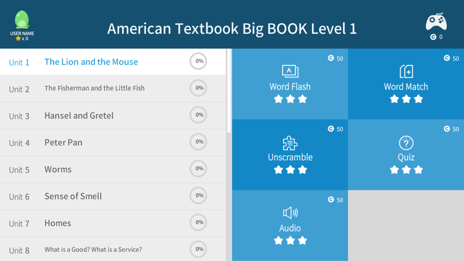Launch the Unscramble activity
This screenshot has height=261, width=464.
(290, 154)
